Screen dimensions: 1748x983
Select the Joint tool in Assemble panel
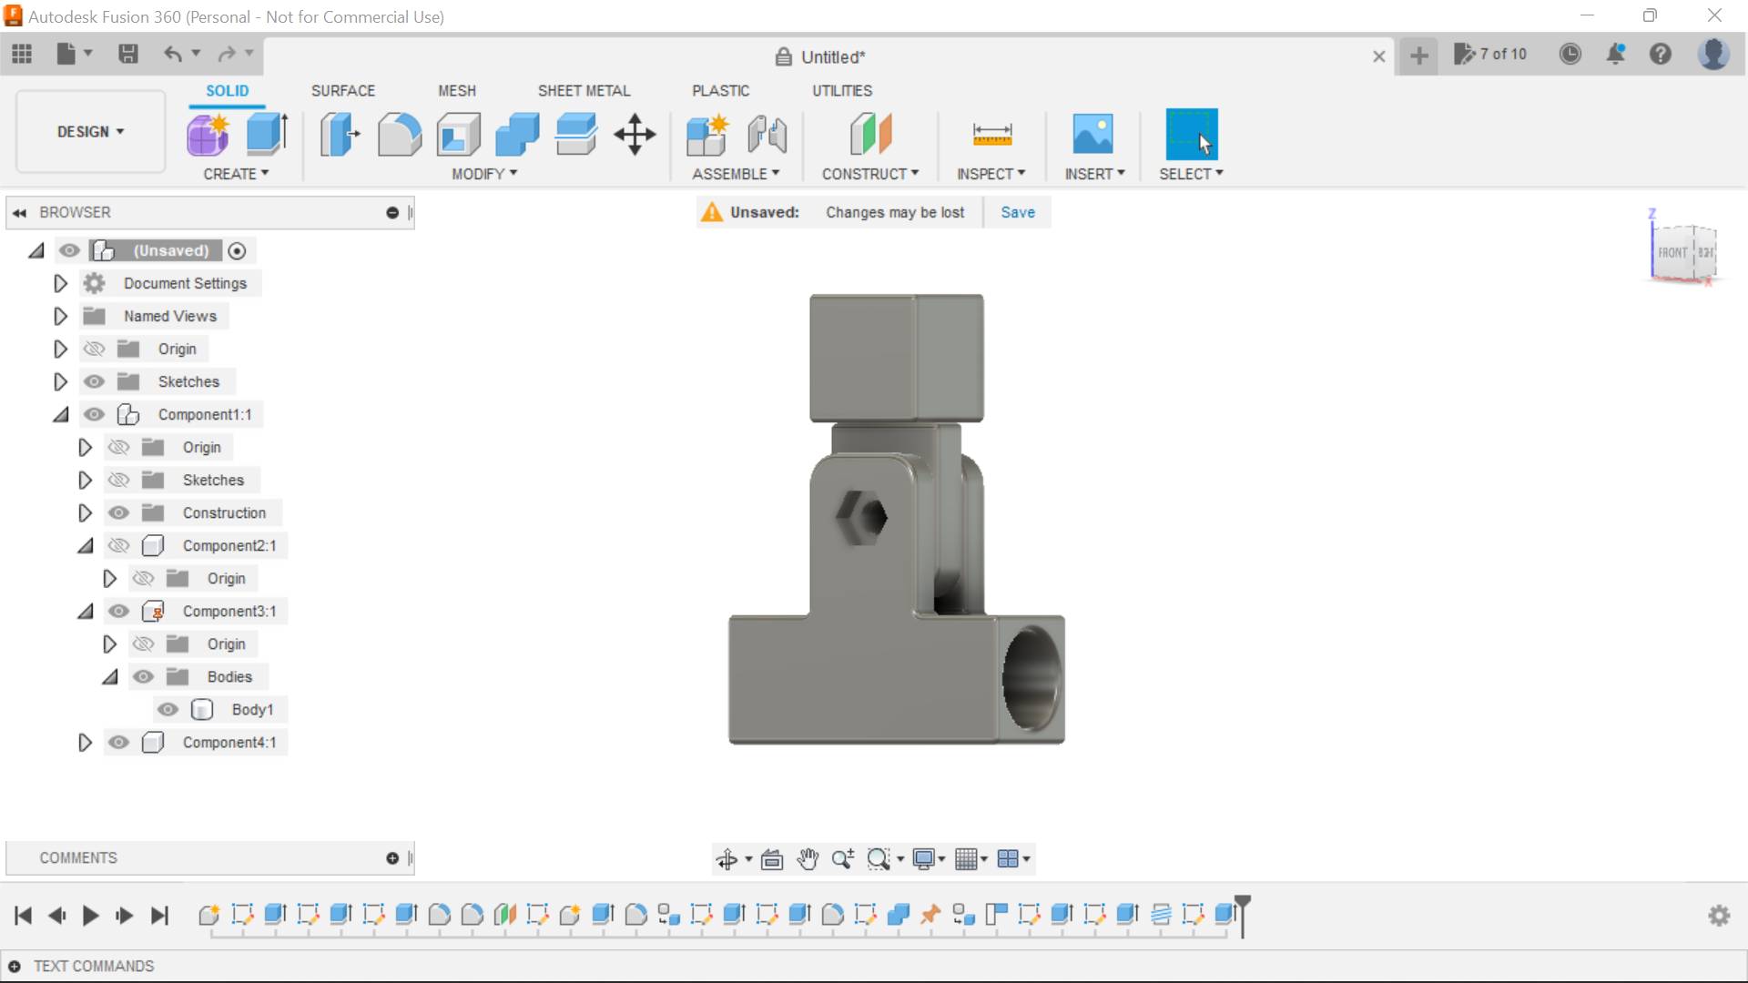(x=767, y=134)
